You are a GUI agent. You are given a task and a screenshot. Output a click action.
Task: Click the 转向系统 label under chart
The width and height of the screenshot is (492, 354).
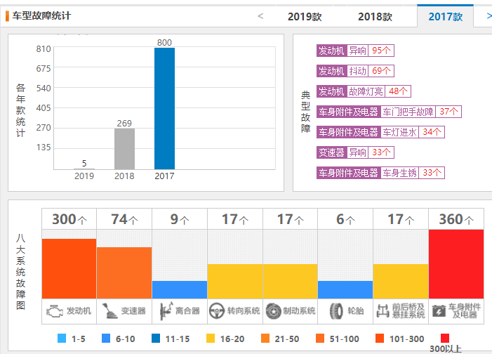(x=244, y=311)
